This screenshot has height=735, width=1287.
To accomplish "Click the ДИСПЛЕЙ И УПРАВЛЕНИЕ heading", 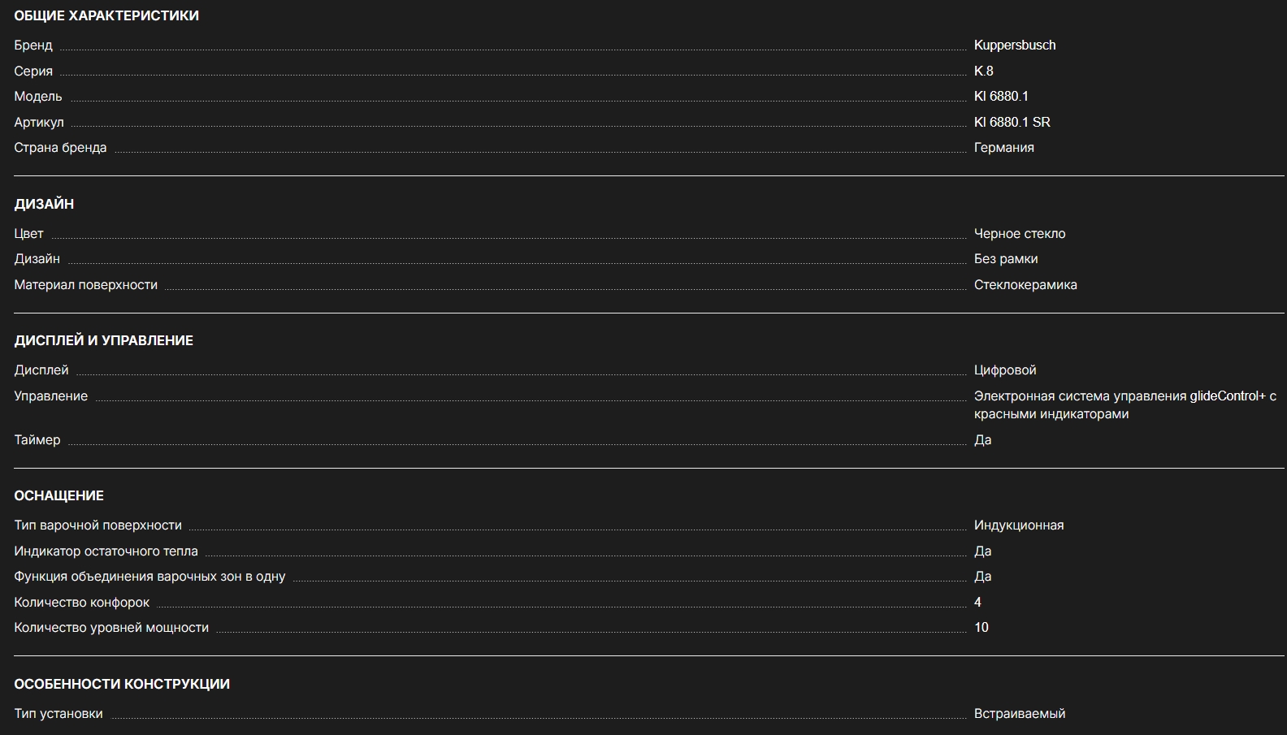I will point(103,341).
